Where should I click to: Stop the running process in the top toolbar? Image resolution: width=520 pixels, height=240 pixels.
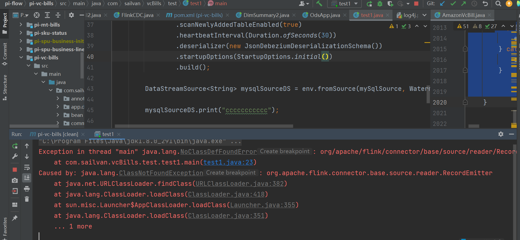416,4
